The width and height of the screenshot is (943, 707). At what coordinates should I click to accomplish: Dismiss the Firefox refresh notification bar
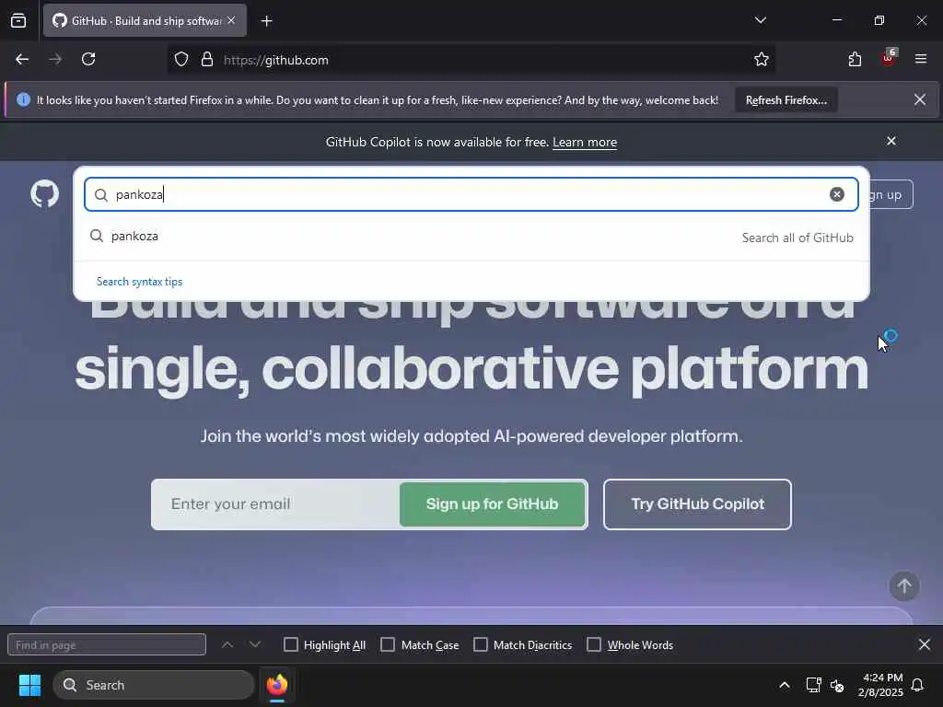coord(920,99)
